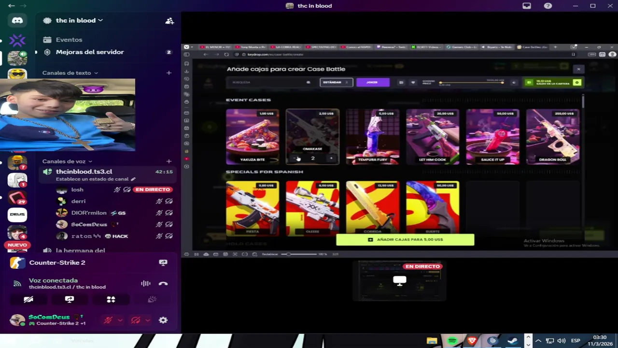The height and width of the screenshot is (348, 618).
Task: Invite people icon beside server name
Action: click(169, 21)
